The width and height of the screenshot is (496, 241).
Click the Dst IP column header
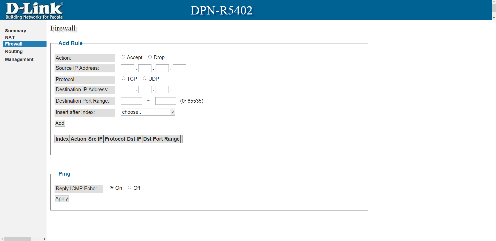(134, 139)
